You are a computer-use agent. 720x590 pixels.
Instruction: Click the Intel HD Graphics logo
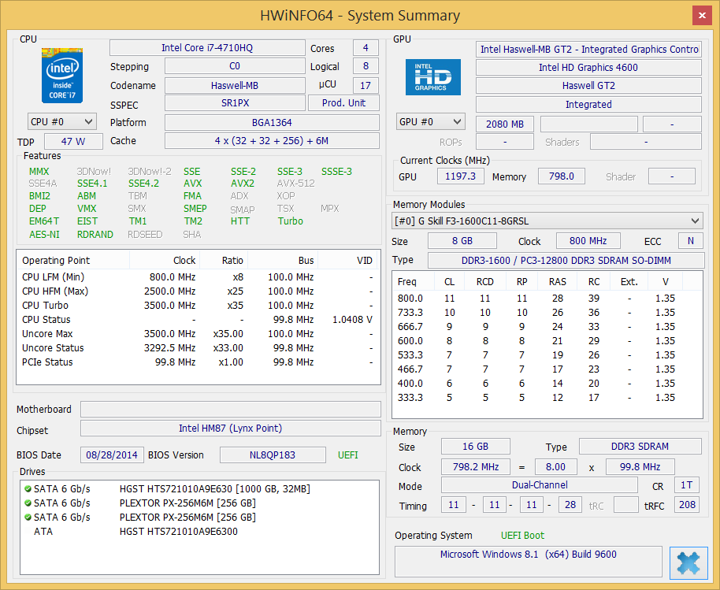point(433,77)
